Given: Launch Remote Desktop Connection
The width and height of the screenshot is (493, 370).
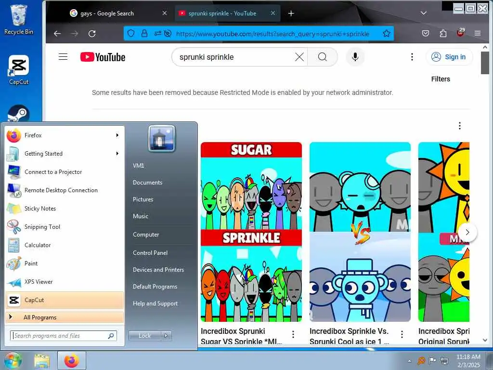Looking at the screenshot, I should pyautogui.click(x=65, y=190).
